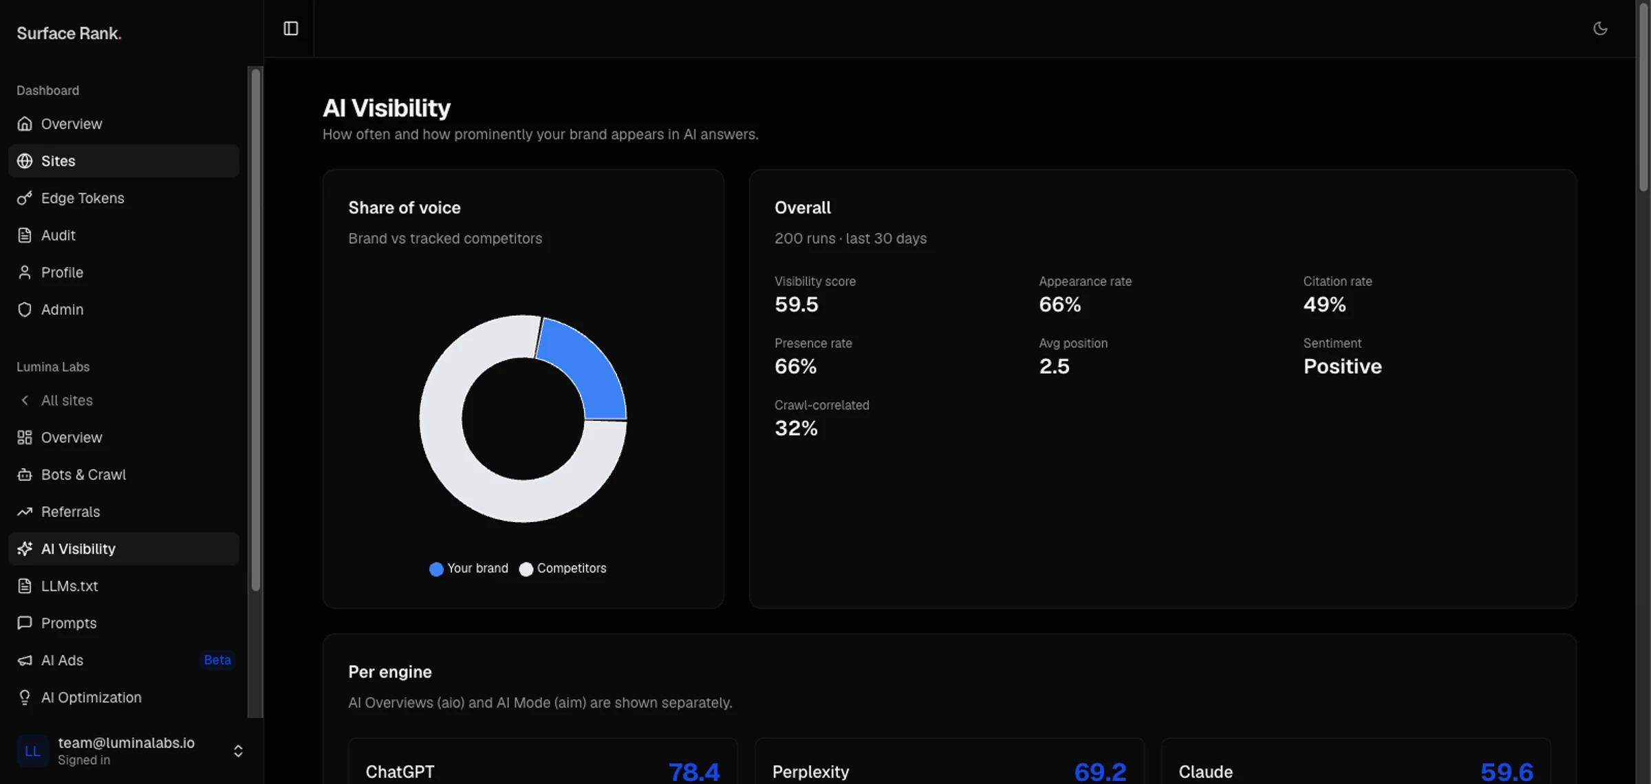Click the Surface Rank logo
The width and height of the screenshot is (1651, 784).
[x=69, y=33]
